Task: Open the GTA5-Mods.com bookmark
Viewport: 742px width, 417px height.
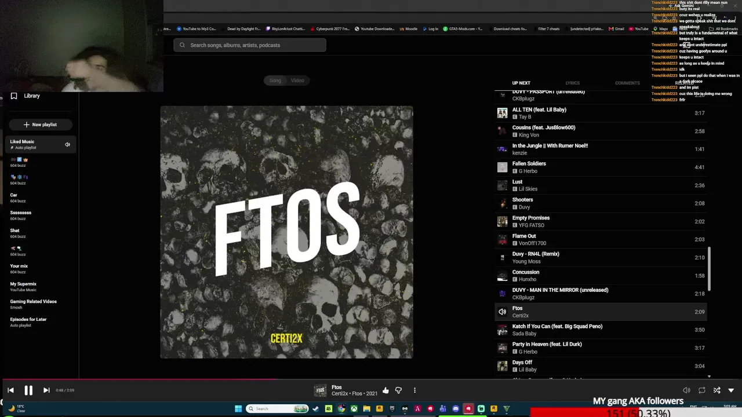Action: 463,29
